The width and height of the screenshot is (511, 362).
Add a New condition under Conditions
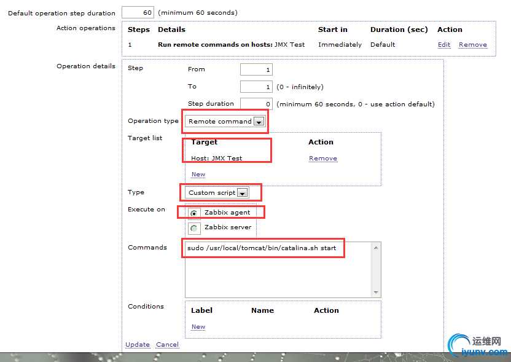[x=198, y=327]
